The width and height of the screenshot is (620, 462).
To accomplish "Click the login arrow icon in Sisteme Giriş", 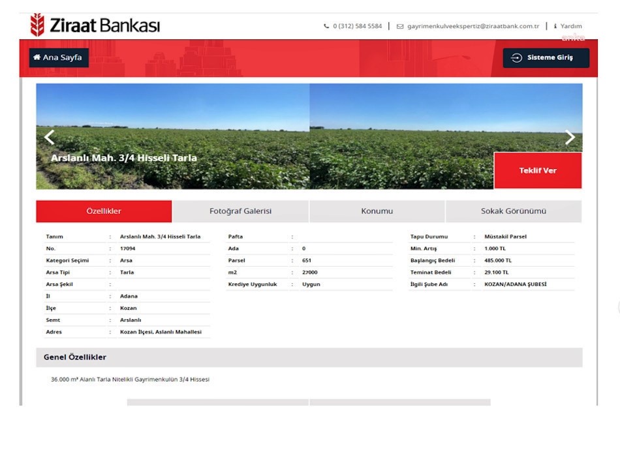I will (x=516, y=58).
